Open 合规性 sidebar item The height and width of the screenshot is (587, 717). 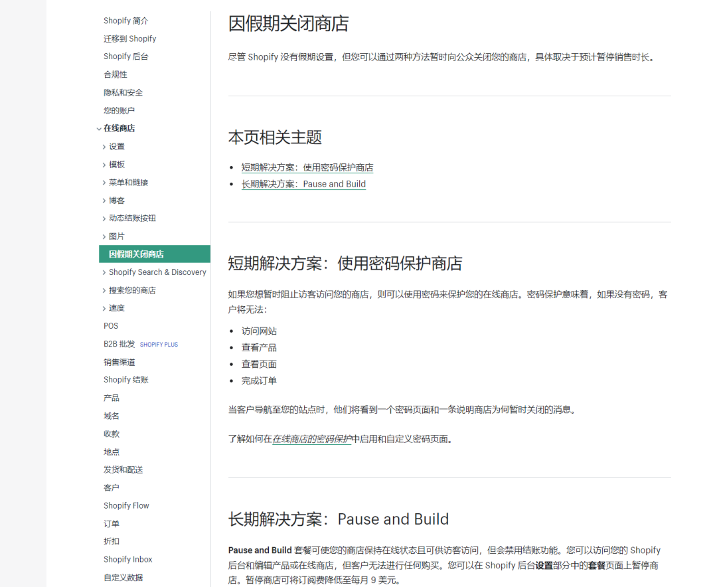116,74
